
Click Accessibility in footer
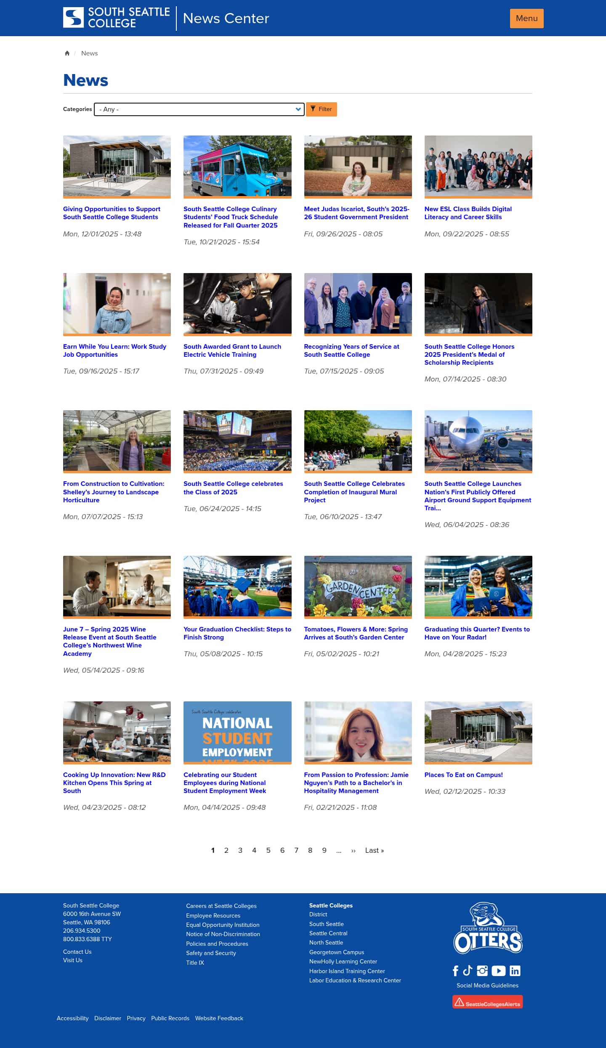tap(72, 1018)
